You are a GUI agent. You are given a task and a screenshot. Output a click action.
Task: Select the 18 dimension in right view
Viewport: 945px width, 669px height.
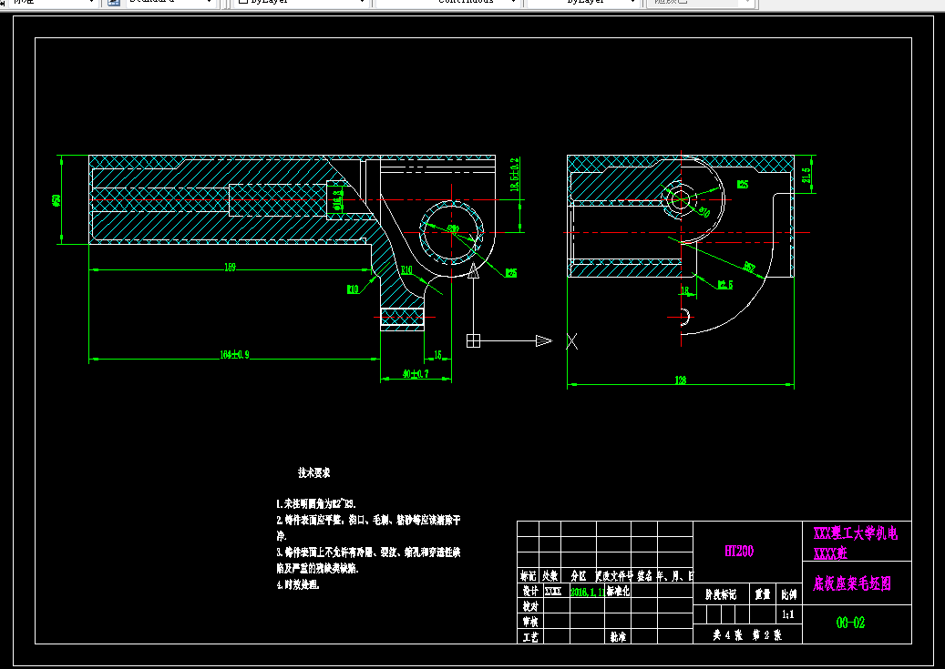684,291
